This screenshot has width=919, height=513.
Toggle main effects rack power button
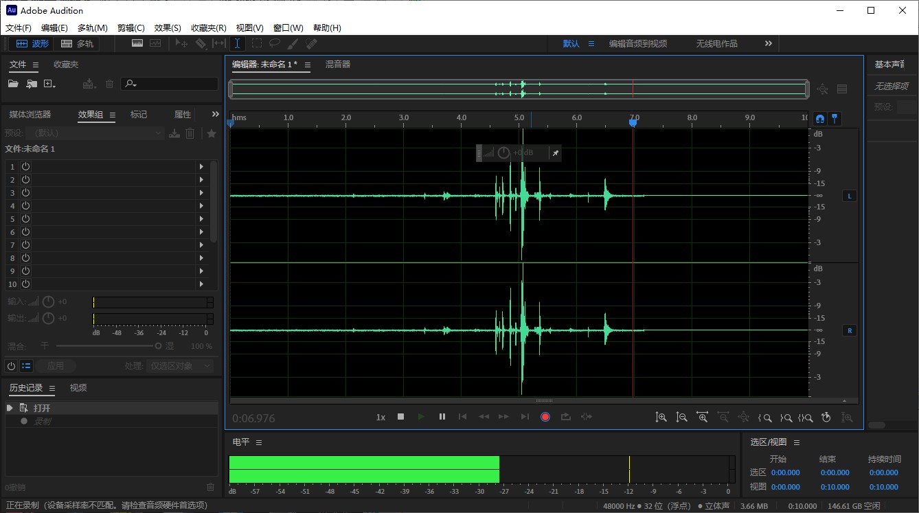tap(12, 366)
